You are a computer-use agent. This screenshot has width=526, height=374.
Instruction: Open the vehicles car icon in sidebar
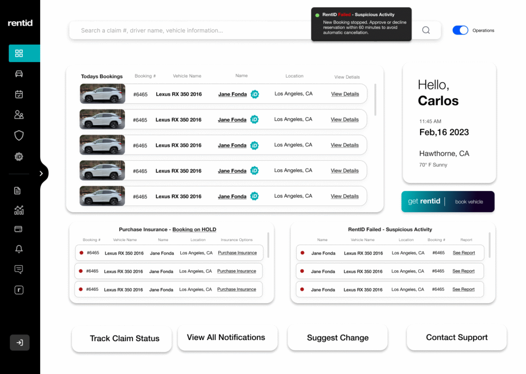pos(19,74)
